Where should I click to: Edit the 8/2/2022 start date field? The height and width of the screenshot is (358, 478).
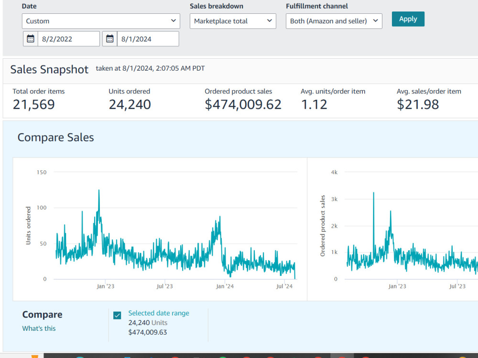click(x=68, y=39)
